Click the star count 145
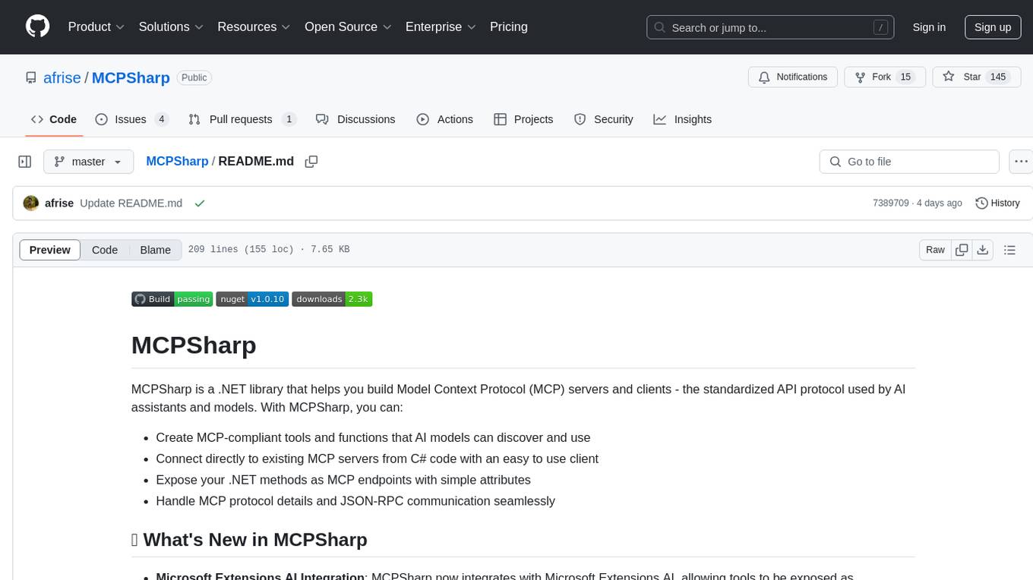Image resolution: width=1033 pixels, height=580 pixels. (x=998, y=77)
